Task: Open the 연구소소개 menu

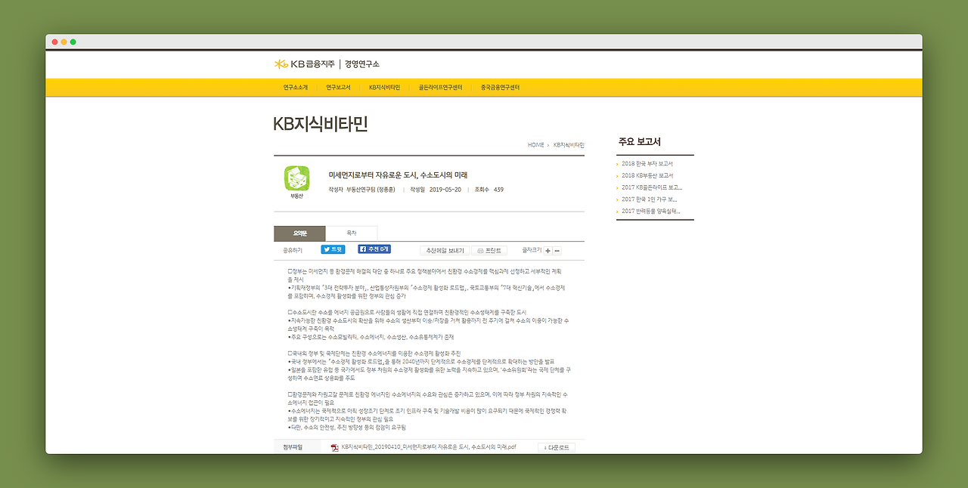Action: 296,88
